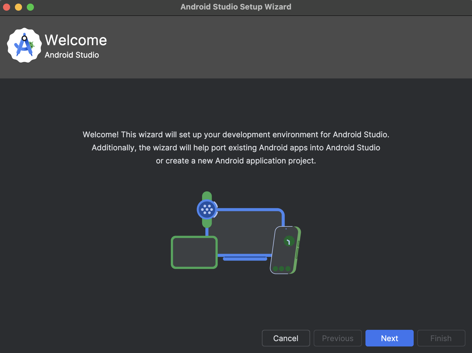Click the disabled Previous button

pyautogui.click(x=337, y=338)
